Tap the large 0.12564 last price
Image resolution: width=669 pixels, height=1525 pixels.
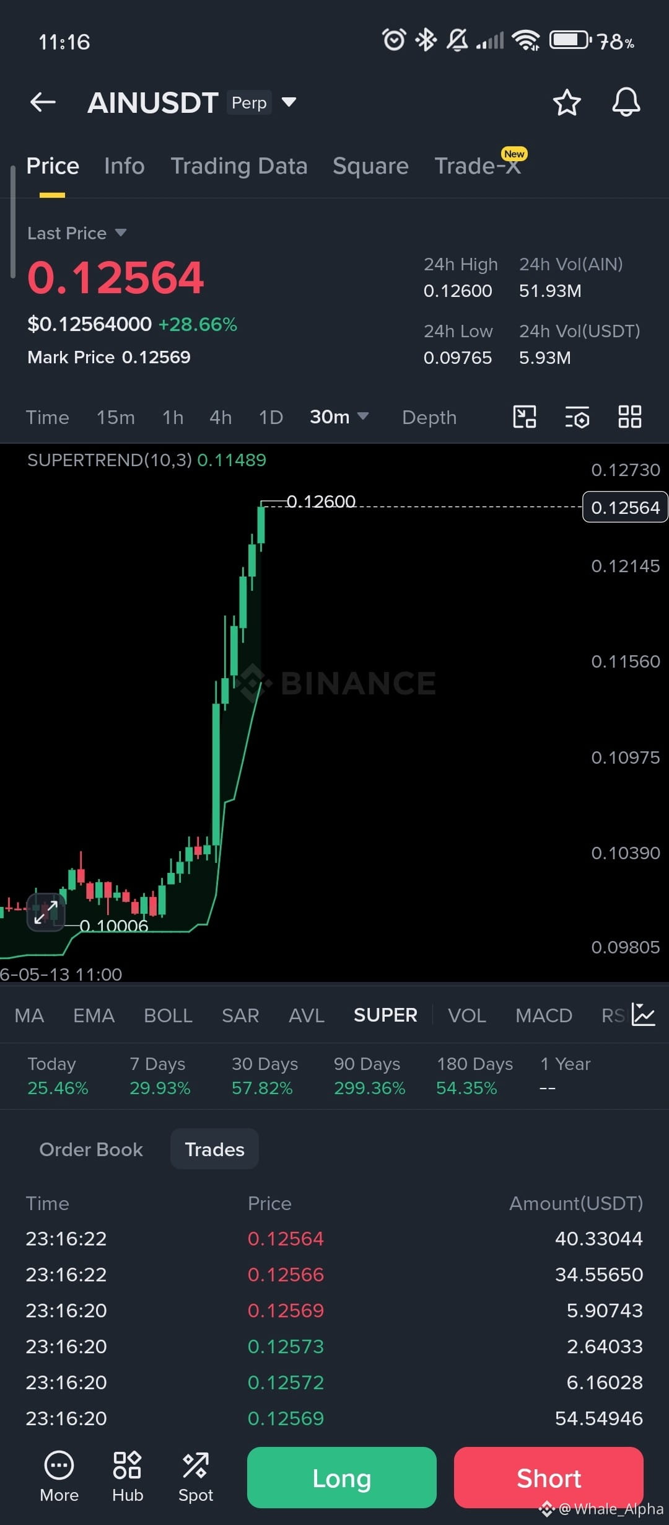(115, 278)
